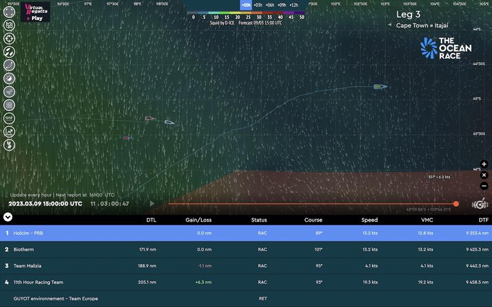Screen dimensions: 492x307
Task: Click the curved route line icon
Action: pyautogui.click(x=9, y=65)
